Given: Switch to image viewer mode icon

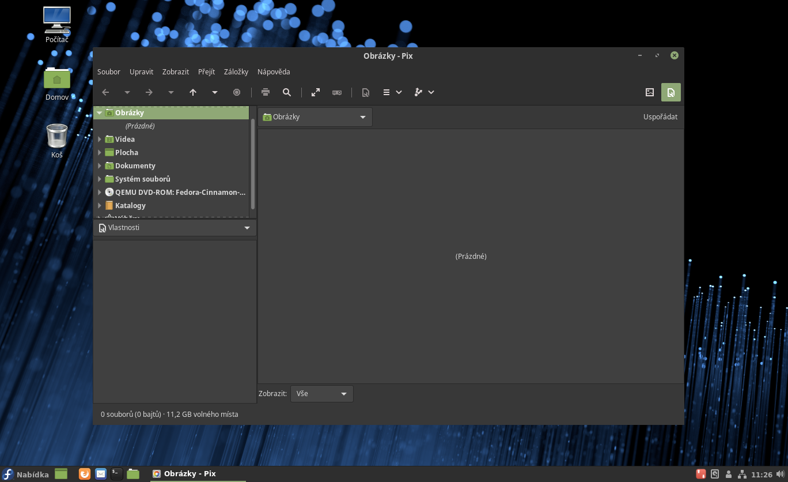Looking at the screenshot, I should click(650, 92).
